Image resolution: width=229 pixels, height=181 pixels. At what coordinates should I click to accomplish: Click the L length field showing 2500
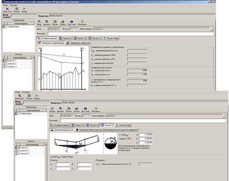point(138,80)
